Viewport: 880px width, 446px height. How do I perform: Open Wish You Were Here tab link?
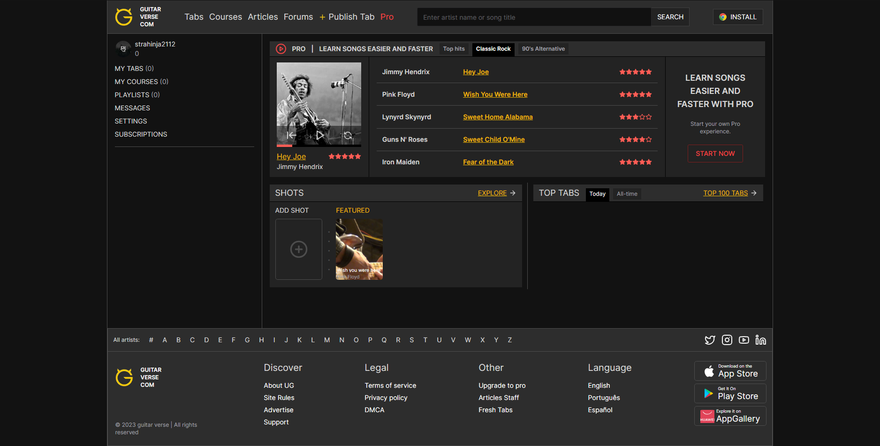(x=495, y=94)
